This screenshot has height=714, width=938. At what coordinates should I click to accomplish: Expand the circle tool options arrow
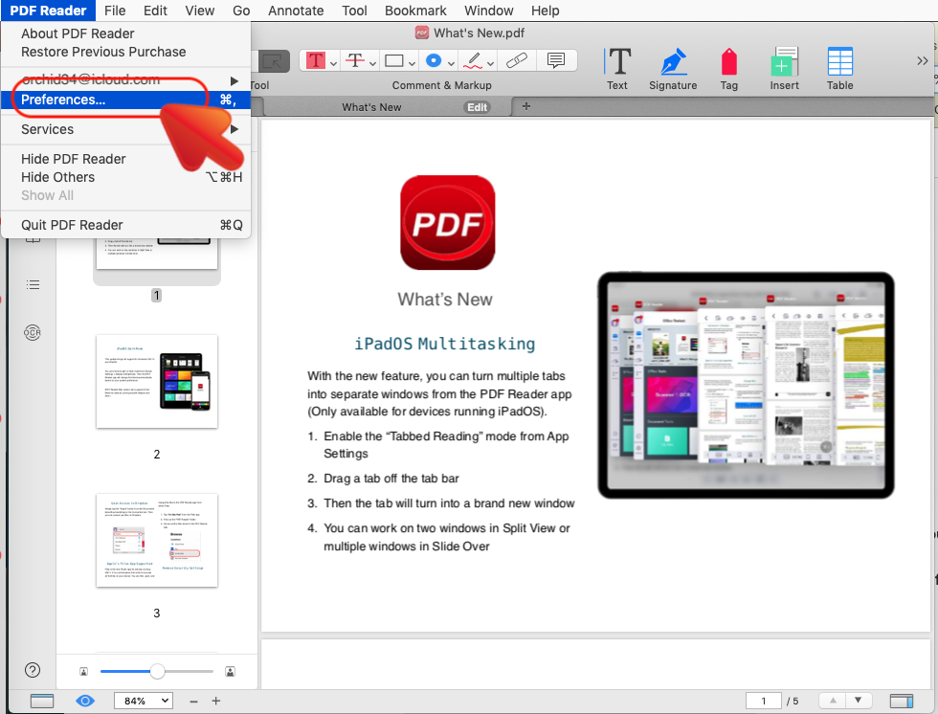click(451, 63)
